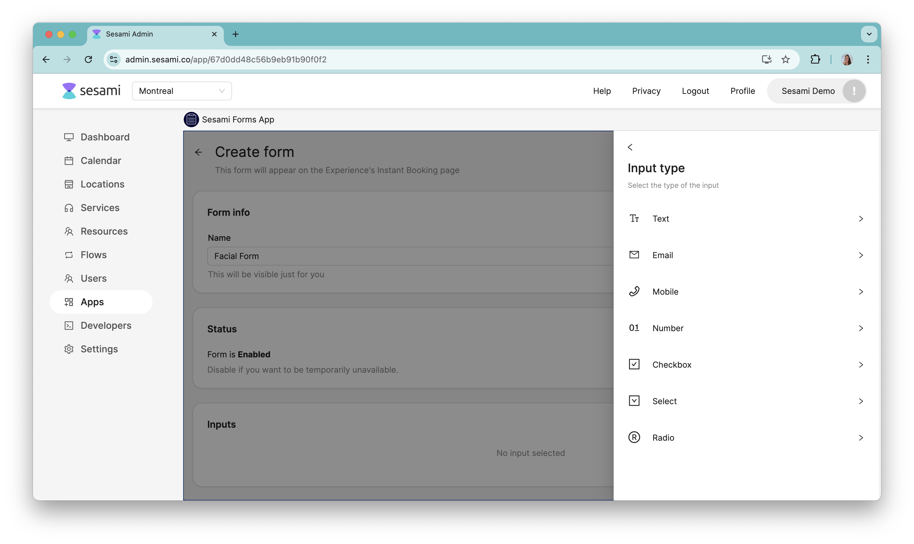
Task: Open the Dashboard sidebar icon
Action: pyautogui.click(x=69, y=137)
